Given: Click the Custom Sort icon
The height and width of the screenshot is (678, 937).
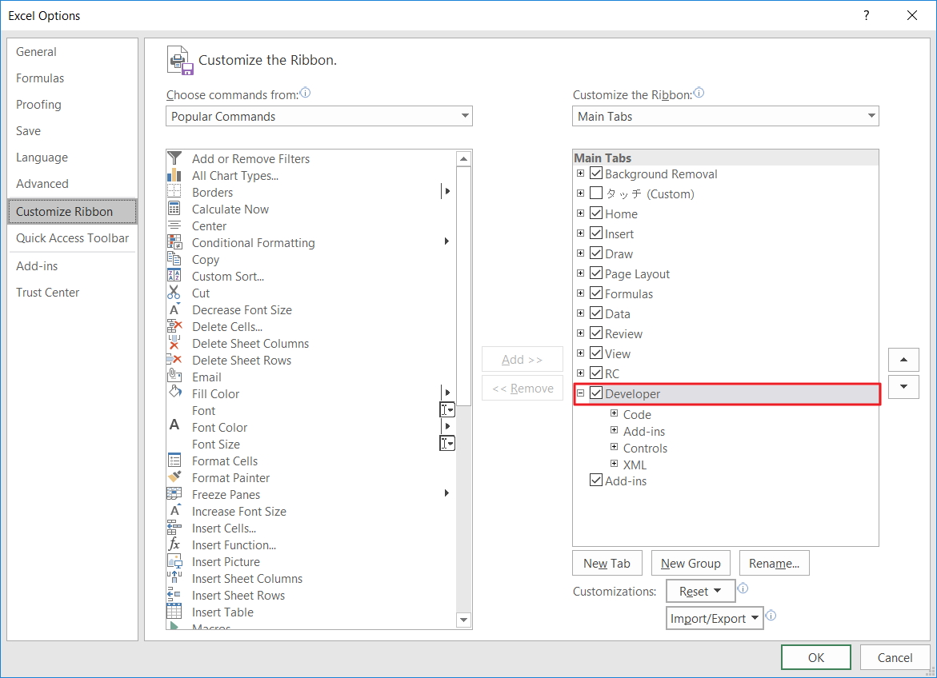Looking at the screenshot, I should 174,275.
